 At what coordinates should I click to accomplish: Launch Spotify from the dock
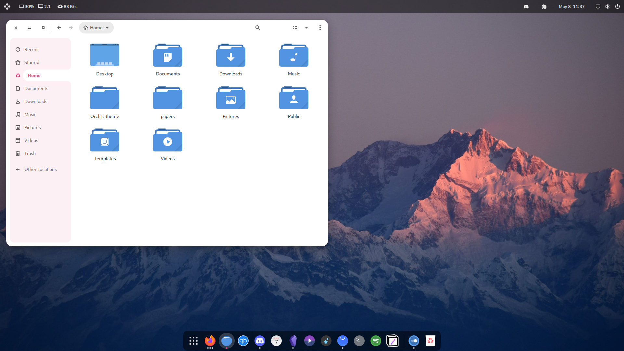(376, 341)
